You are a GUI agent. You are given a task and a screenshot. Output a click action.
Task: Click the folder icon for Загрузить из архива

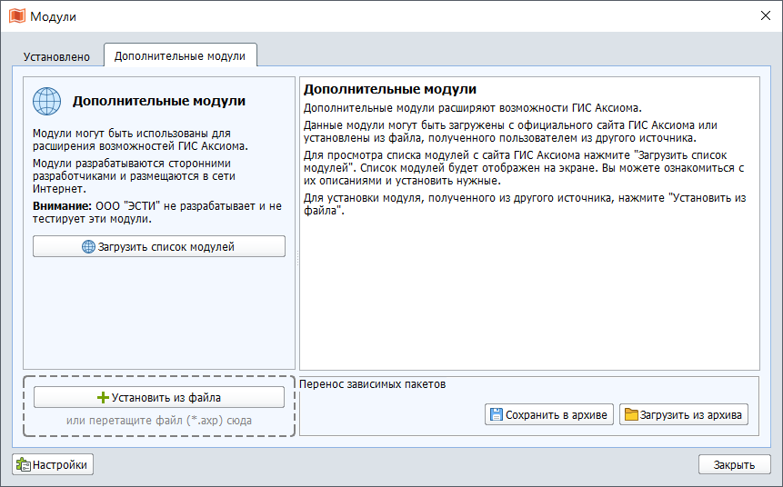point(630,414)
